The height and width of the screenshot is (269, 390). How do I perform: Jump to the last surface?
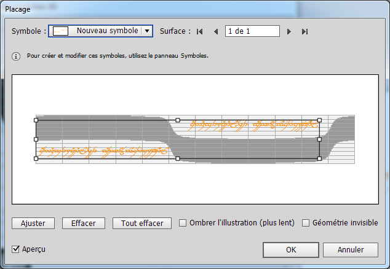pyautogui.click(x=304, y=31)
